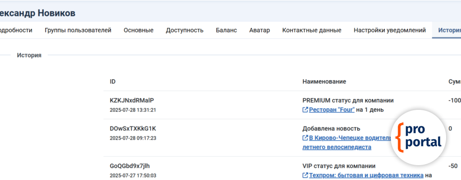Go to the Доступность tab
461x180 pixels.
pos(185,30)
